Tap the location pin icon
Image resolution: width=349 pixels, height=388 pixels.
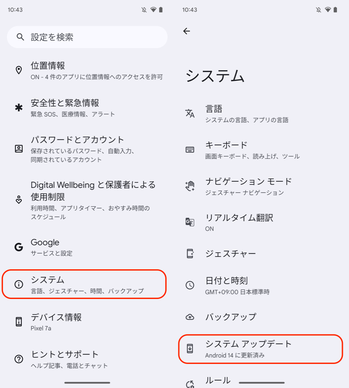click(x=19, y=70)
